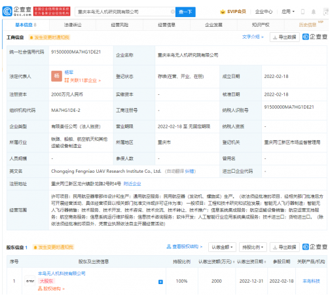Clear the search box with the X icon
The image size is (330, 305).
(172, 12)
